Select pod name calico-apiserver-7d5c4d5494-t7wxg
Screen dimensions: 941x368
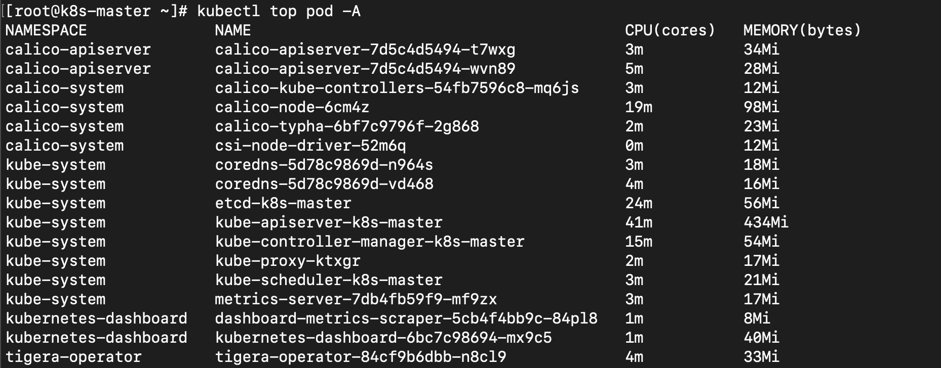[x=365, y=50]
